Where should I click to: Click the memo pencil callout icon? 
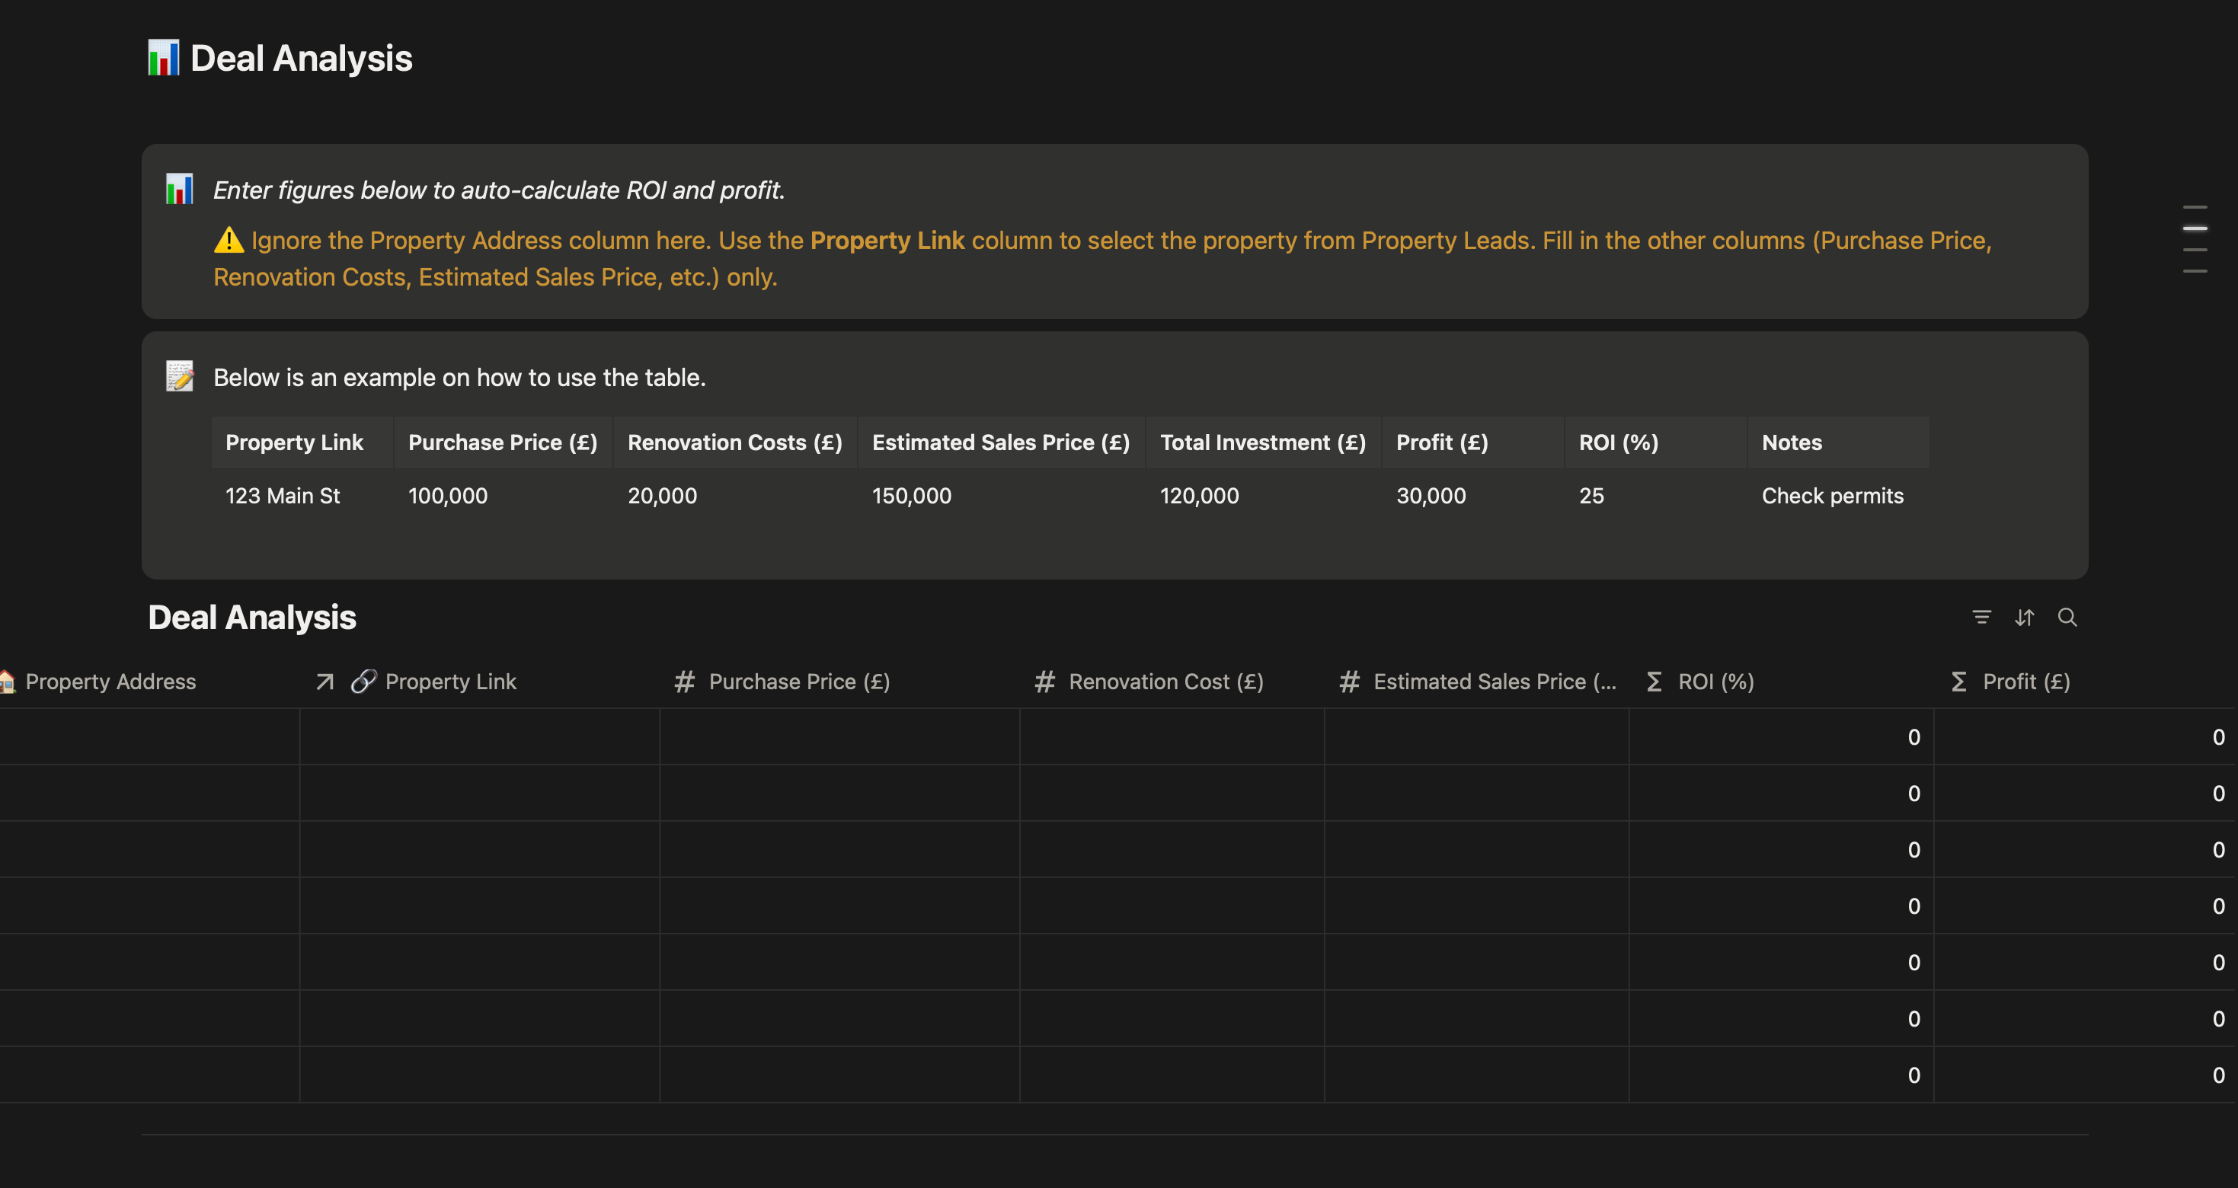180,376
